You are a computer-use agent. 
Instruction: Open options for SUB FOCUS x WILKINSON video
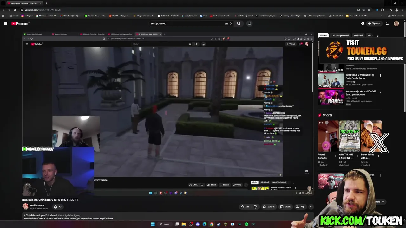pyautogui.click(x=380, y=76)
